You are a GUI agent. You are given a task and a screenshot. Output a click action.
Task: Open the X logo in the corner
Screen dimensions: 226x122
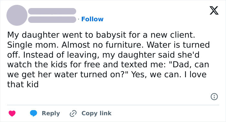point(214,10)
